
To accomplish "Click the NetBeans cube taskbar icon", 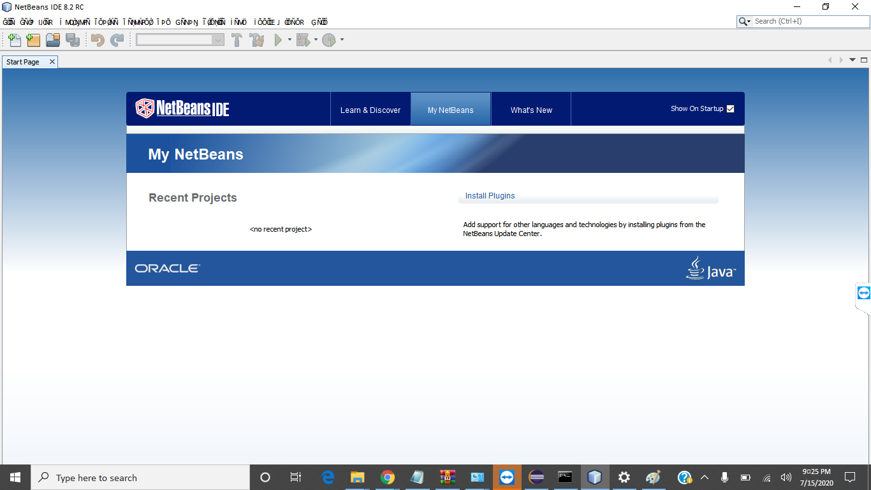I will [594, 477].
